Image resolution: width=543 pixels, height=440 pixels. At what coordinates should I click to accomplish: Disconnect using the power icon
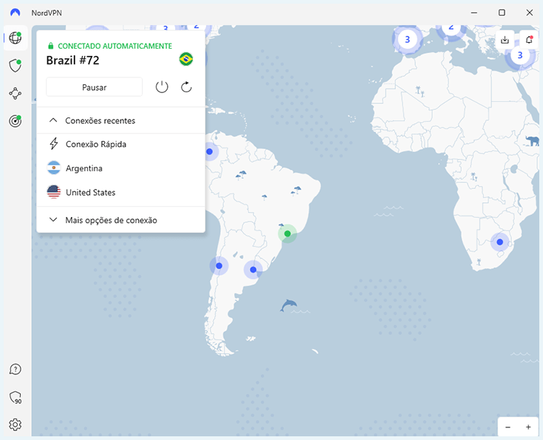coord(162,87)
